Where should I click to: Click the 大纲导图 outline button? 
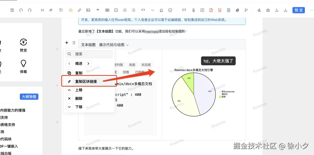[x=29, y=97]
